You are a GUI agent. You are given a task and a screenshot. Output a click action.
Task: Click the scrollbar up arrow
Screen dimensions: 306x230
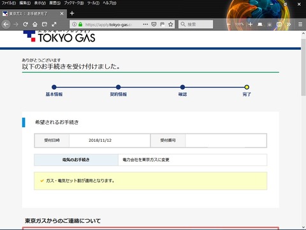click(x=303, y=33)
